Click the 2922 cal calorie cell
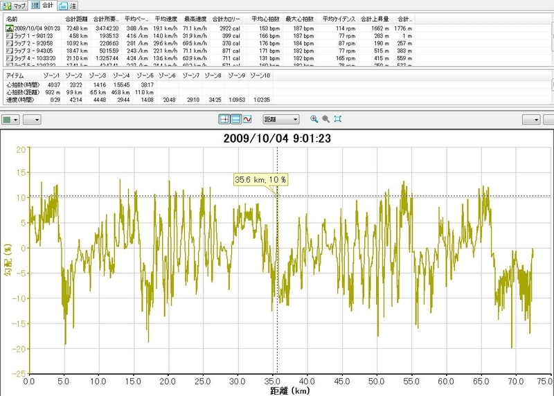This screenshot has width=554, height=396. (230, 28)
